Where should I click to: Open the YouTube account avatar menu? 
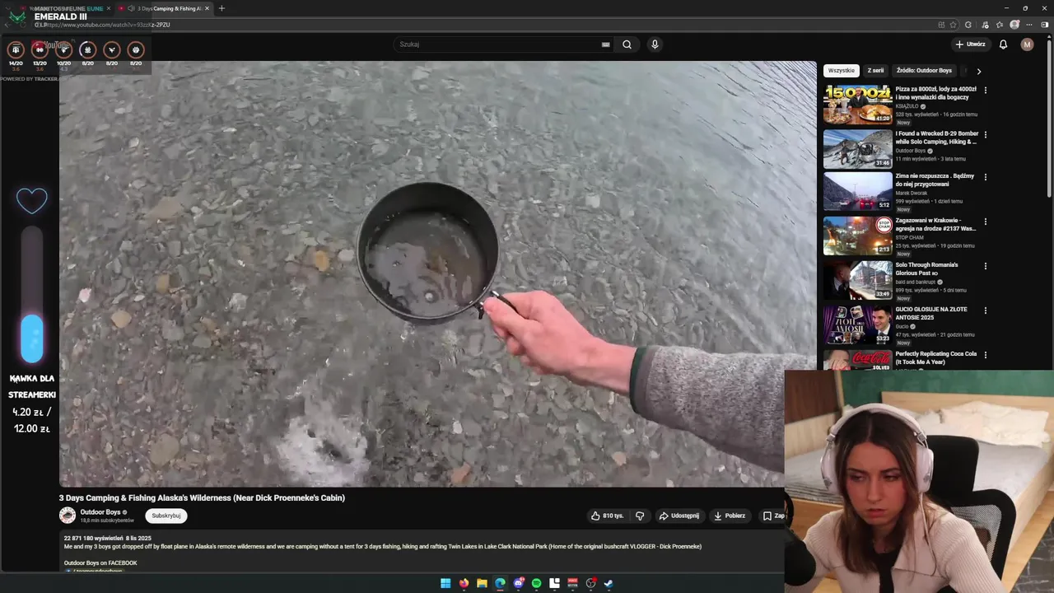point(1027,44)
